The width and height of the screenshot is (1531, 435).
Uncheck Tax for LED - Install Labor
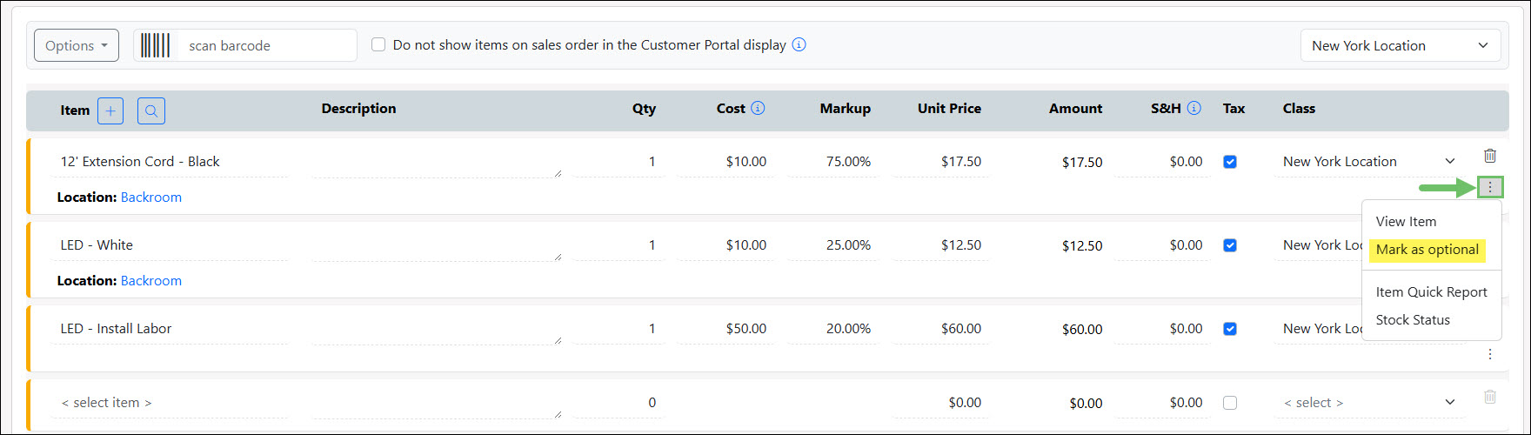(1230, 329)
